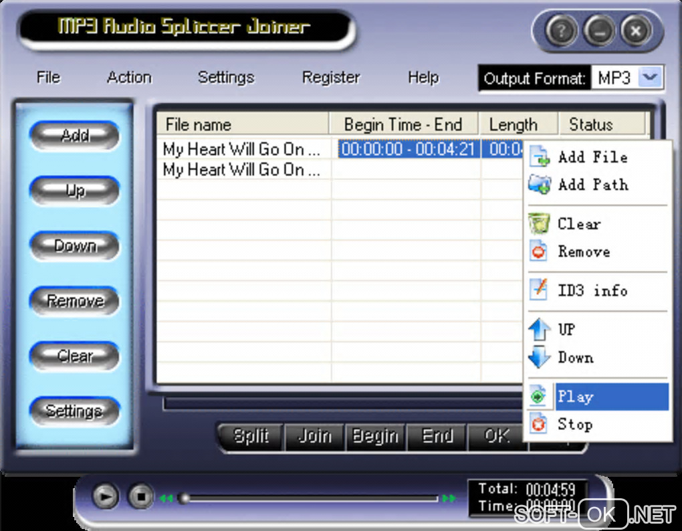Click the Up sidebar button
The width and height of the screenshot is (682, 531).
[74, 191]
